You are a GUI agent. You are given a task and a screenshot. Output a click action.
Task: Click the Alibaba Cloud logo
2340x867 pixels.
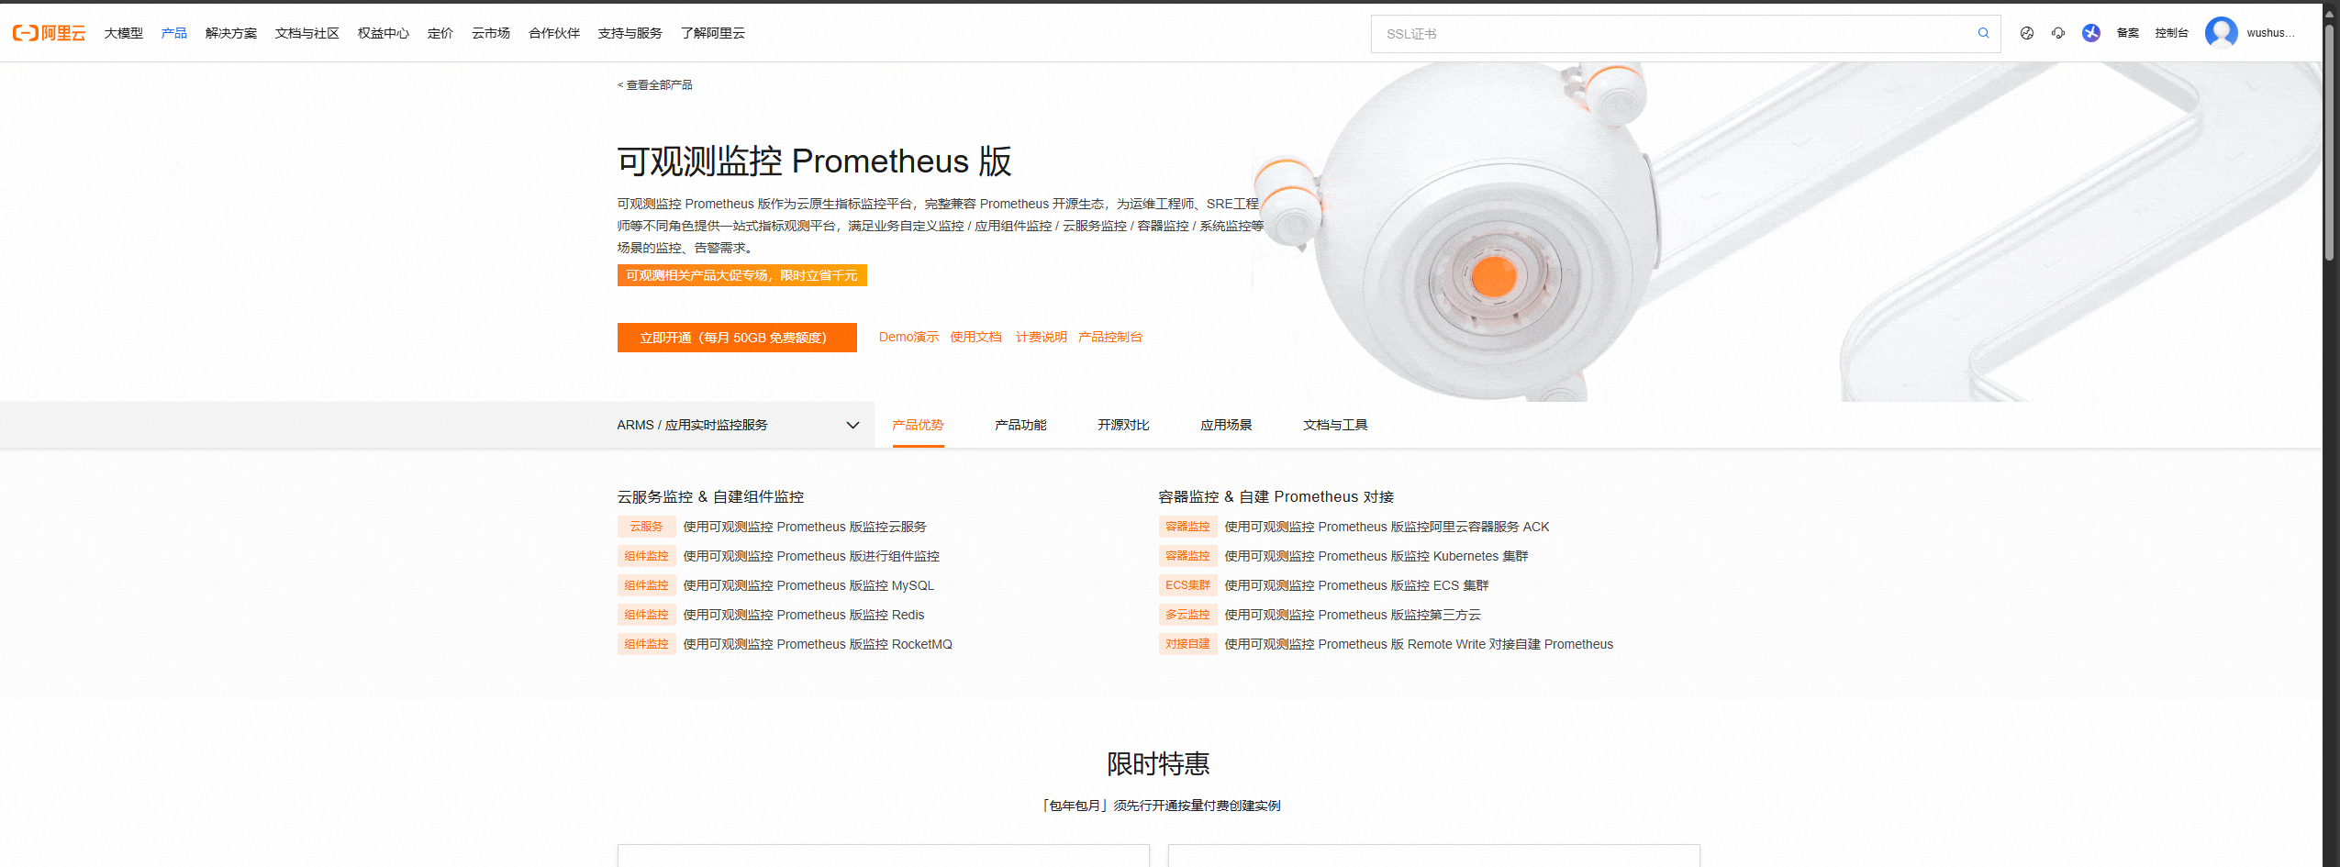[x=49, y=33]
